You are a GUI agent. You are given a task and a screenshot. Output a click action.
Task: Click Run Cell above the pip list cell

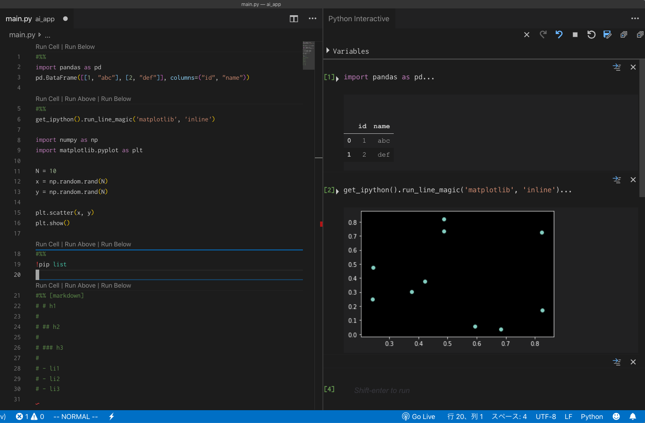[47, 244]
